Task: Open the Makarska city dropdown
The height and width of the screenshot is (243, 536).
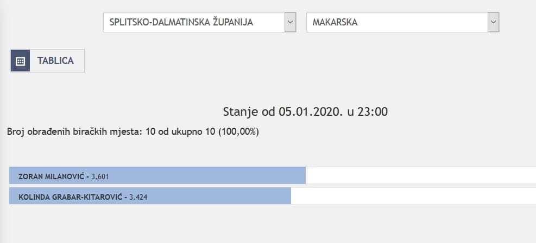Action: (x=396, y=22)
